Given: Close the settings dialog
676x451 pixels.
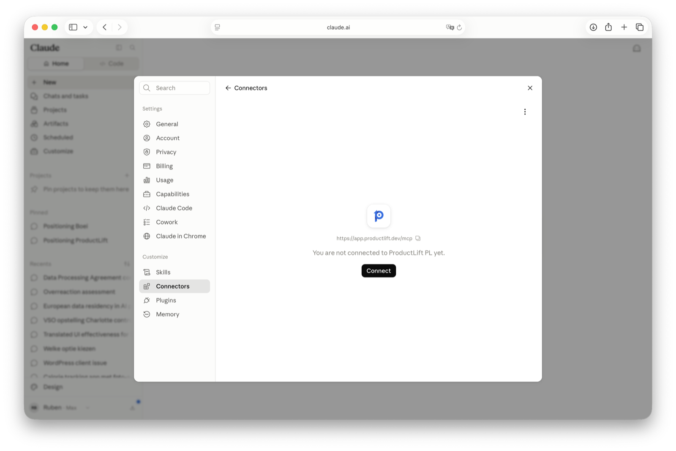Looking at the screenshot, I should 530,88.
